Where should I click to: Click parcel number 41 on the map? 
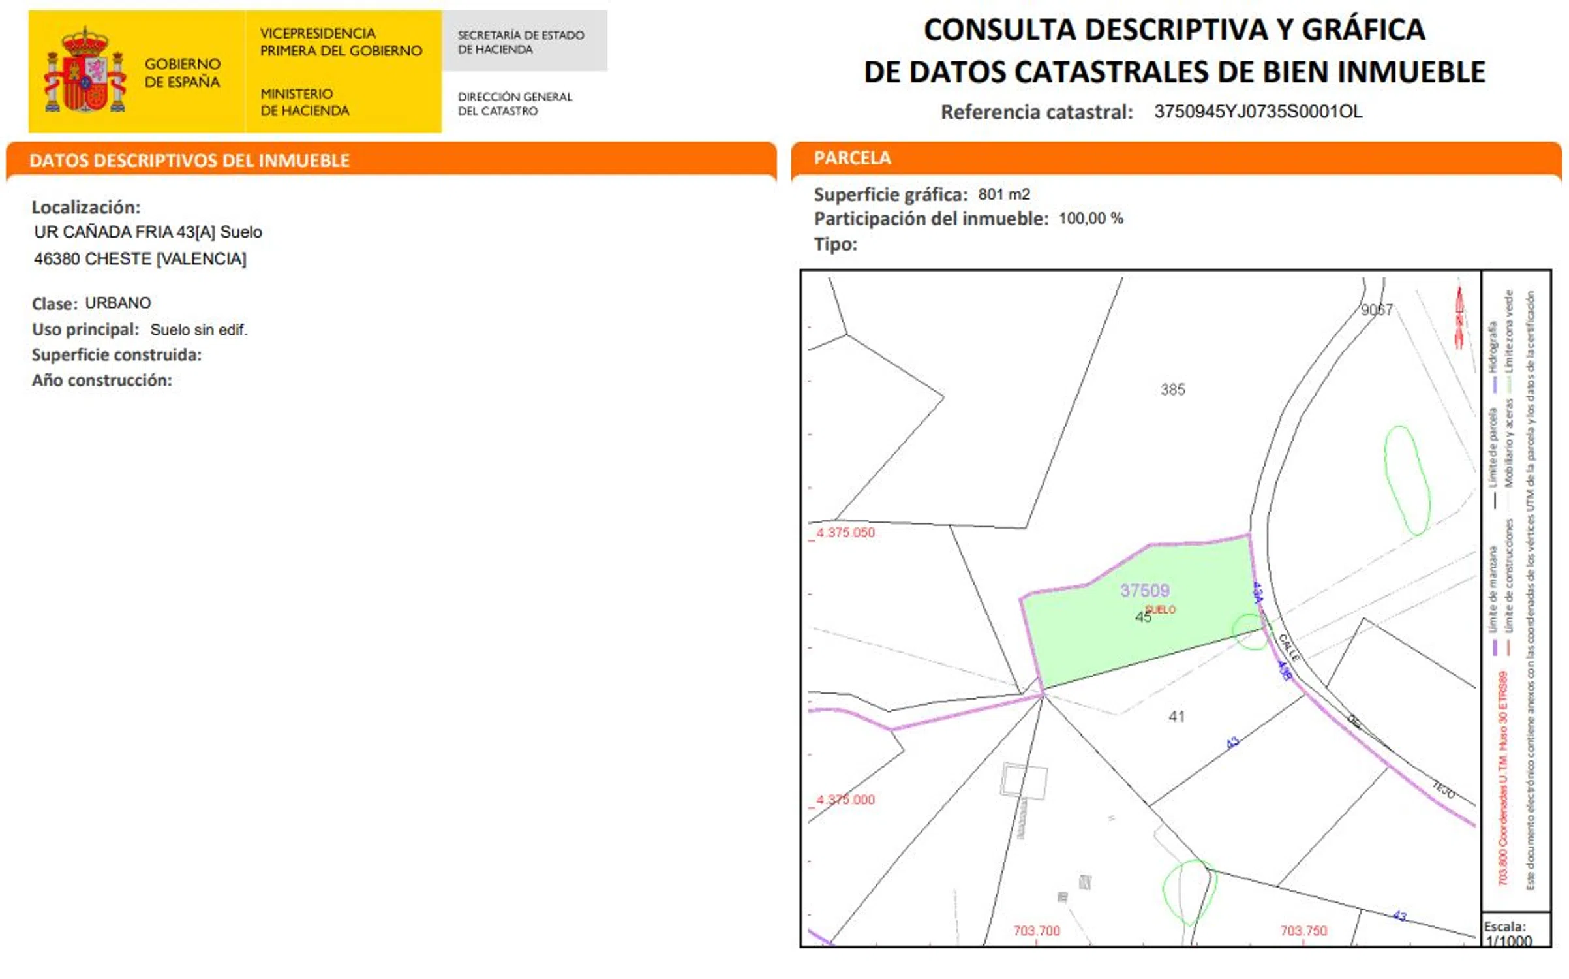click(1176, 717)
